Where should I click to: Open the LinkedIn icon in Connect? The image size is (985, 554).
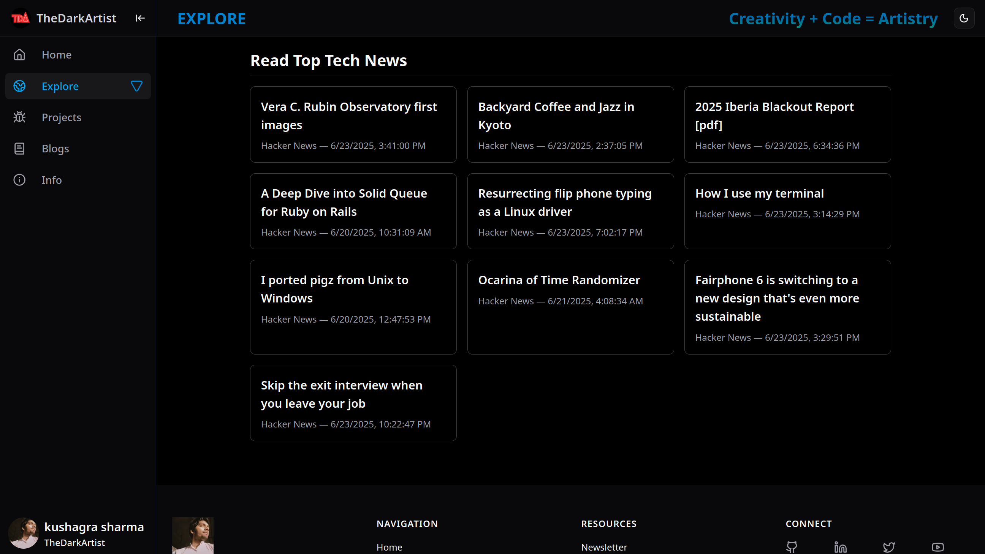(x=840, y=547)
